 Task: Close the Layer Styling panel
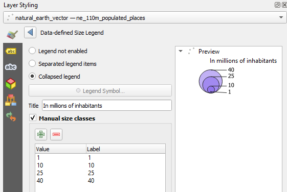(x=284, y=5)
